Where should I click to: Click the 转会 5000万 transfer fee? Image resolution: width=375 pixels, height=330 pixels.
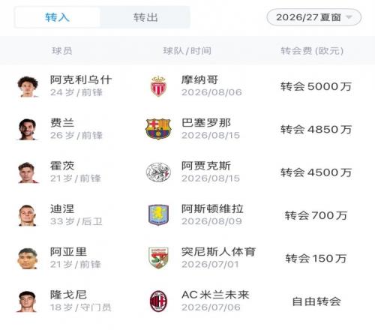coord(316,86)
